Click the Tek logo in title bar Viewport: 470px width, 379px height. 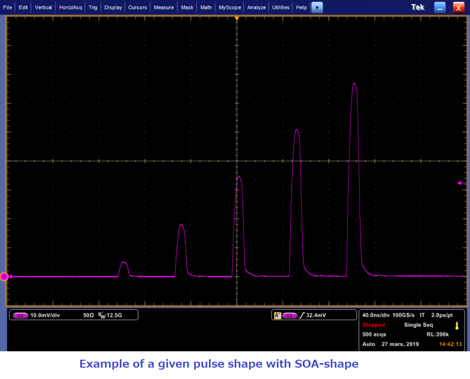[x=418, y=7]
